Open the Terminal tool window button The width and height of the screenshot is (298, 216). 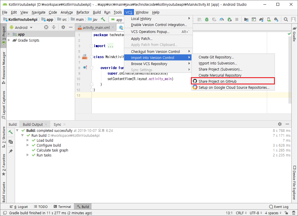click(62, 207)
